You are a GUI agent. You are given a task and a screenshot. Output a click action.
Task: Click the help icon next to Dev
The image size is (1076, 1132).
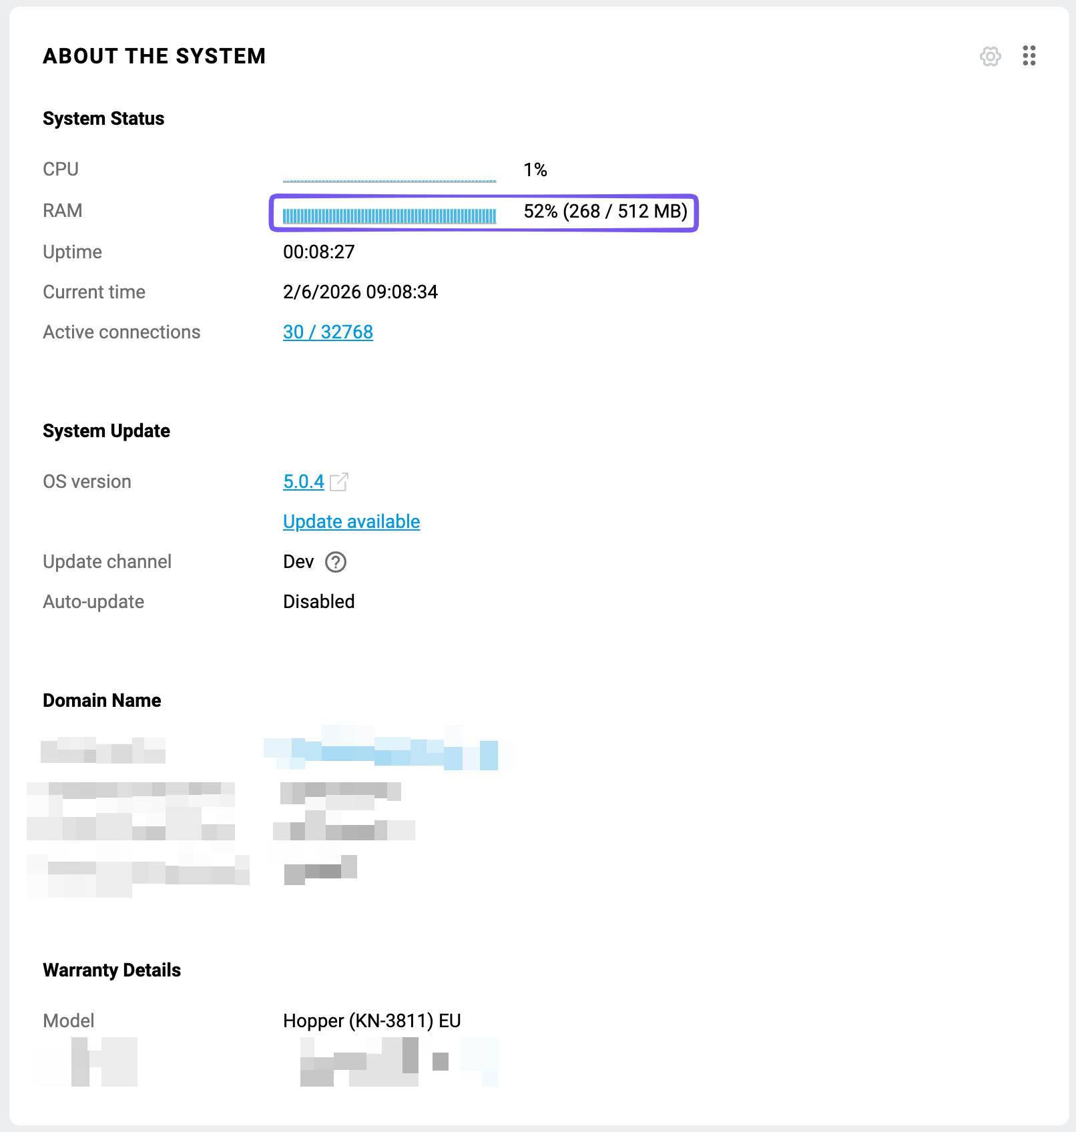coord(335,563)
